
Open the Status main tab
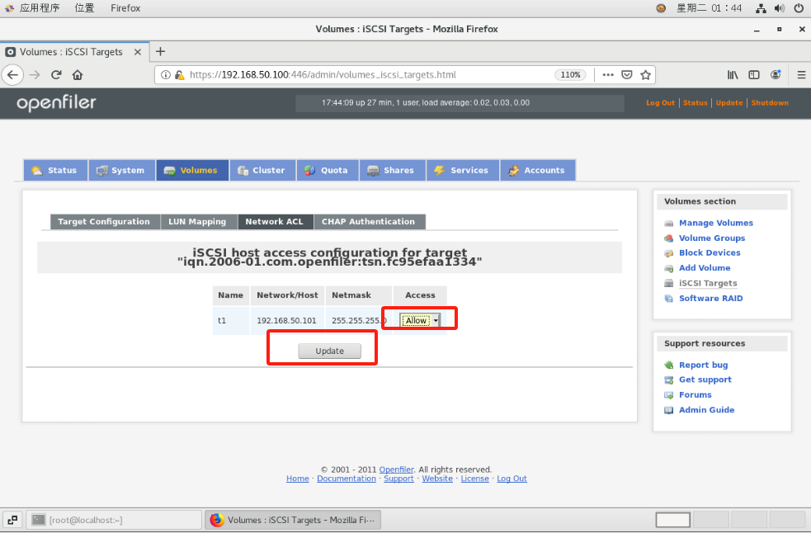point(55,170)
